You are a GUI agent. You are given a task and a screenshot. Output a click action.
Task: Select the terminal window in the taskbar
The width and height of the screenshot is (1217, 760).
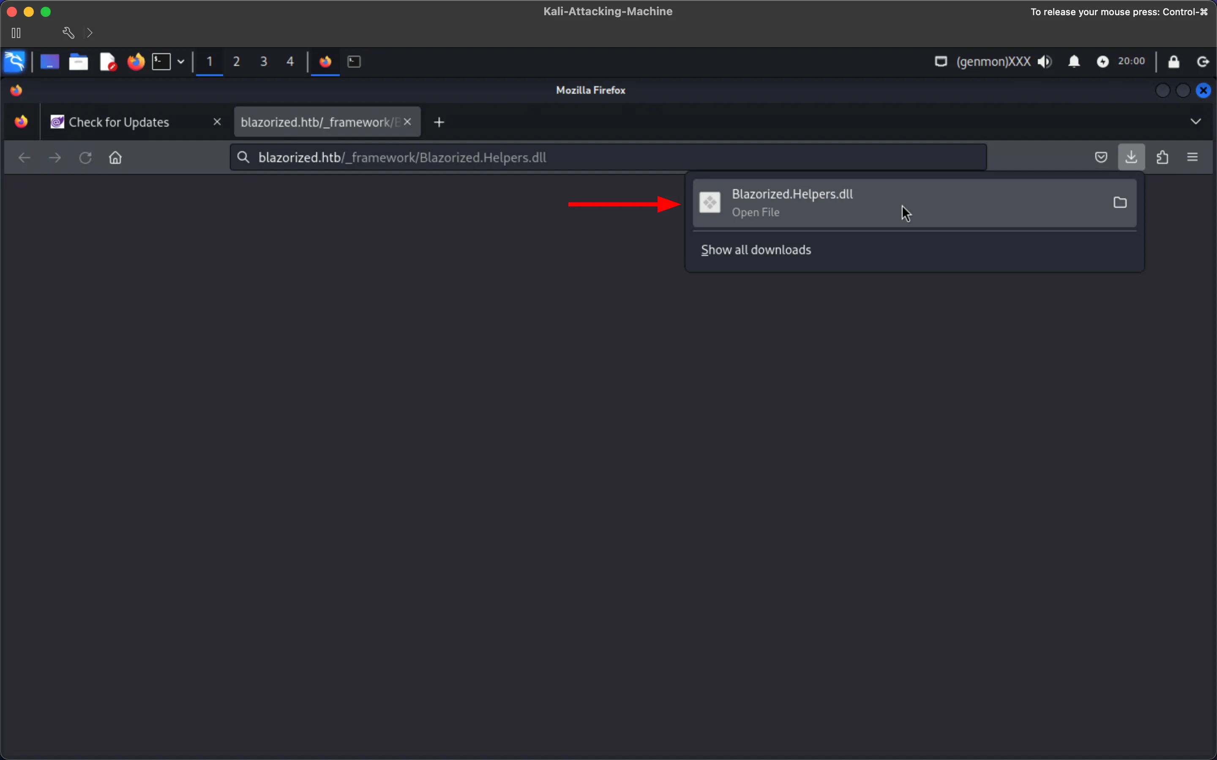click(355, 62)
